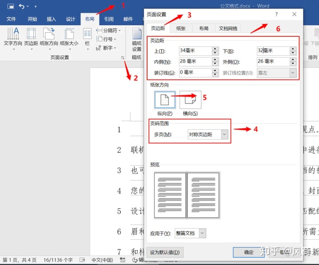Click the Save icon in the title bar
Viewport: 319px width, 265px height.
click(11, 6)
